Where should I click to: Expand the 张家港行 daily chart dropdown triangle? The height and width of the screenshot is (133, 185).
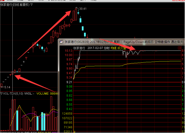click(31, 5)
